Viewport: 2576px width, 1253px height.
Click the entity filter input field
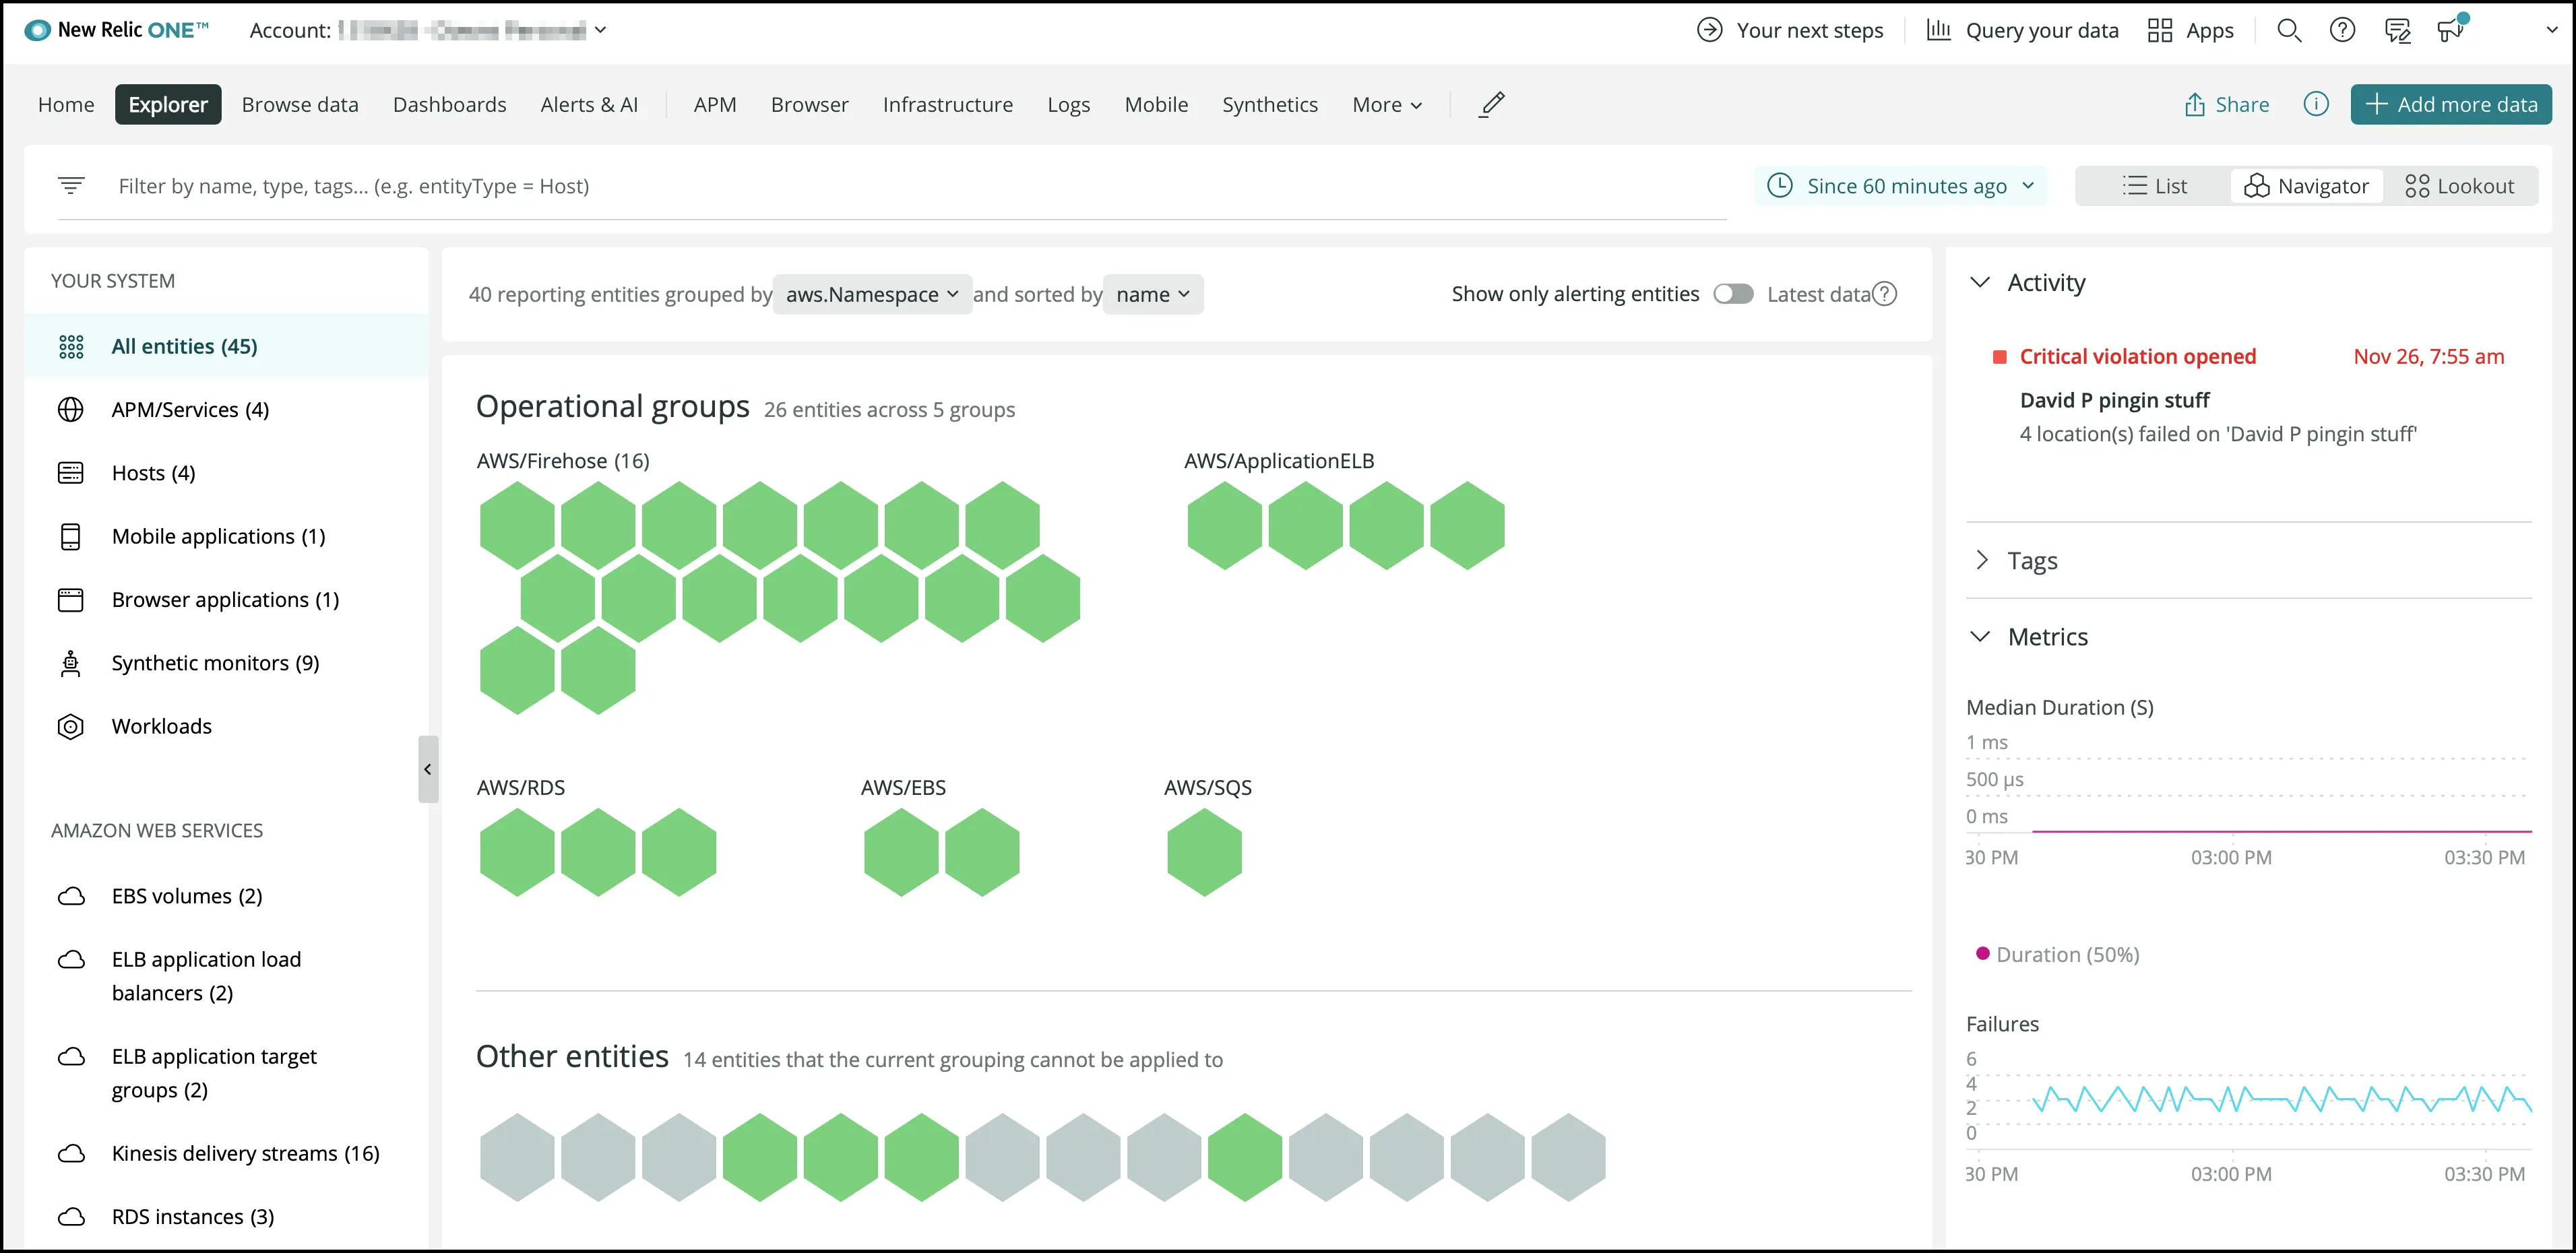900,186
